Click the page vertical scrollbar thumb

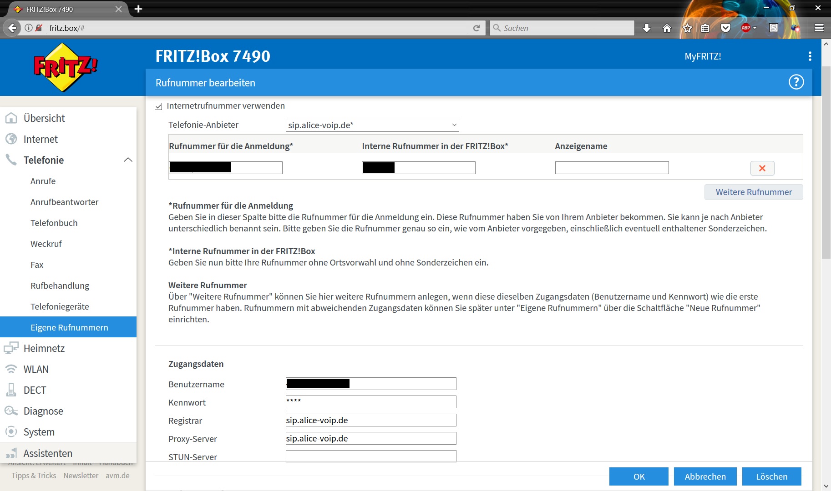[x=826, y=163]
